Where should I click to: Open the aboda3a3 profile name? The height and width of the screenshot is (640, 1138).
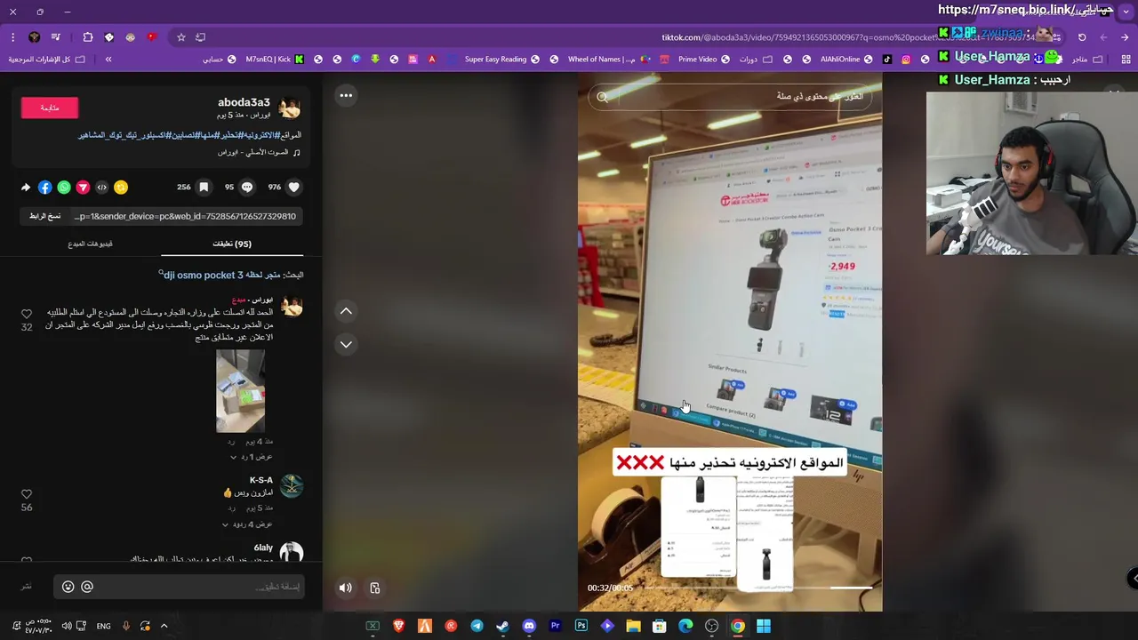[244, 102]
